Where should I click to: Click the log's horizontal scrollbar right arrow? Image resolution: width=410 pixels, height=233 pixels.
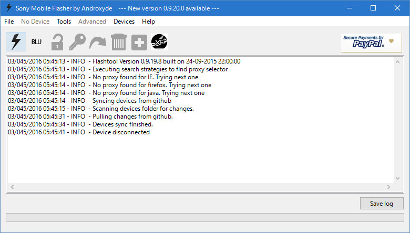click(389, 187)
